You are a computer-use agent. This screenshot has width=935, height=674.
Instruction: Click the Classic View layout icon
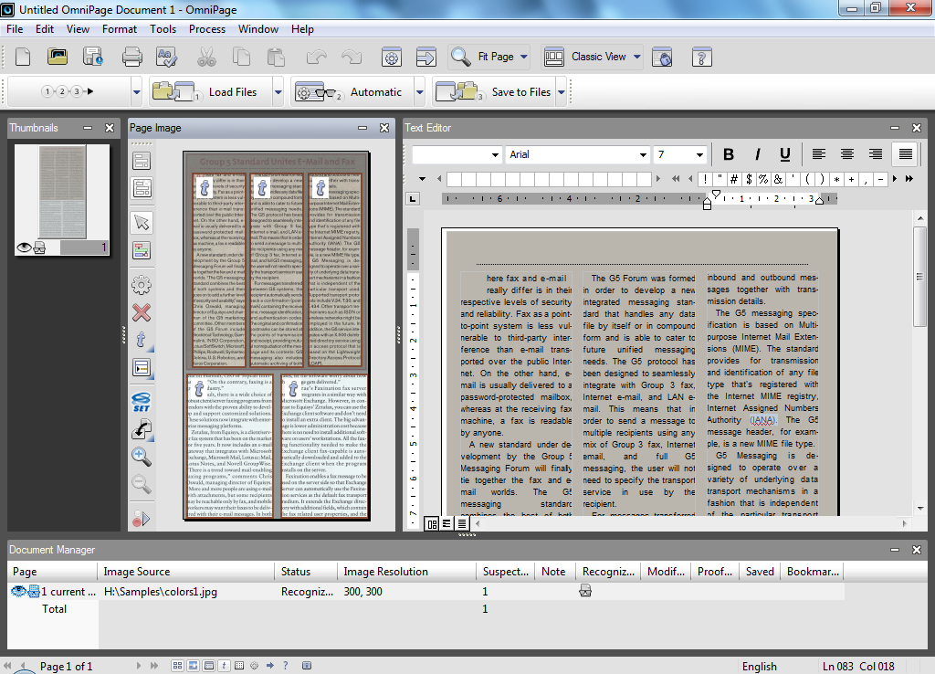(x=554, y=58)
